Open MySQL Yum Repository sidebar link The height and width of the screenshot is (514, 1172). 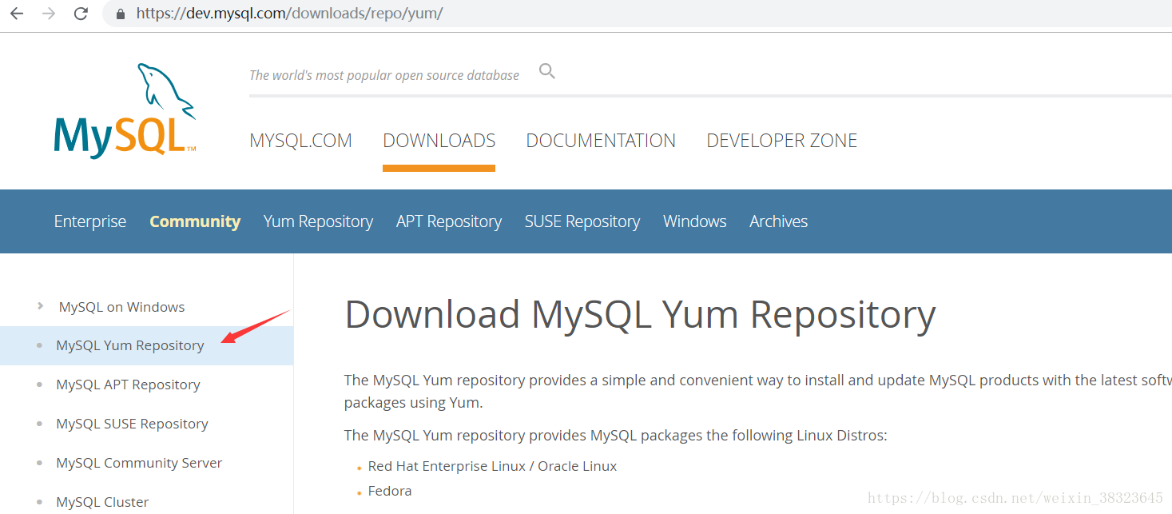[130, 345]
